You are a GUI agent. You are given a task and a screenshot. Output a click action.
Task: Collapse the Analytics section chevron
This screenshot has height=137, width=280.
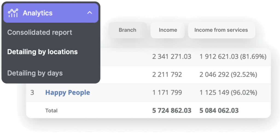click(x=90, y=13)
